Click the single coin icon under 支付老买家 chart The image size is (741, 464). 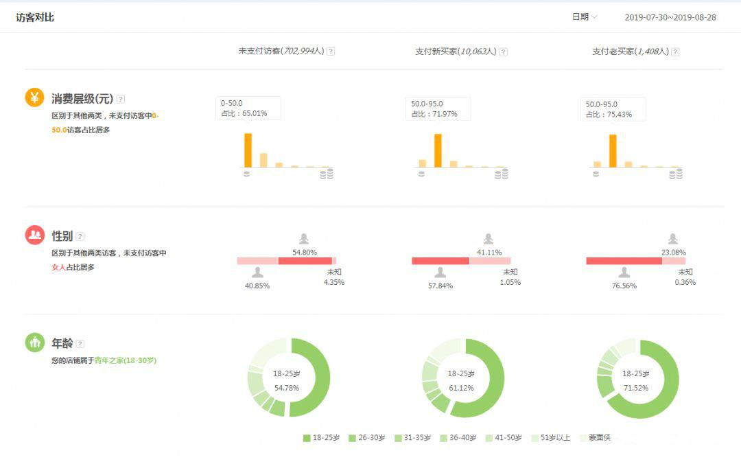point(596,174)
